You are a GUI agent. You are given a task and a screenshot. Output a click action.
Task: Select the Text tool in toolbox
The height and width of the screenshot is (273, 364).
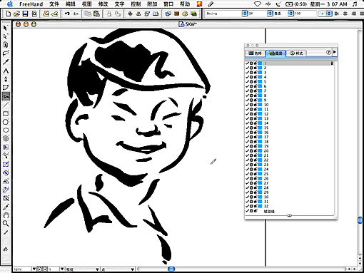click(6, 71)
